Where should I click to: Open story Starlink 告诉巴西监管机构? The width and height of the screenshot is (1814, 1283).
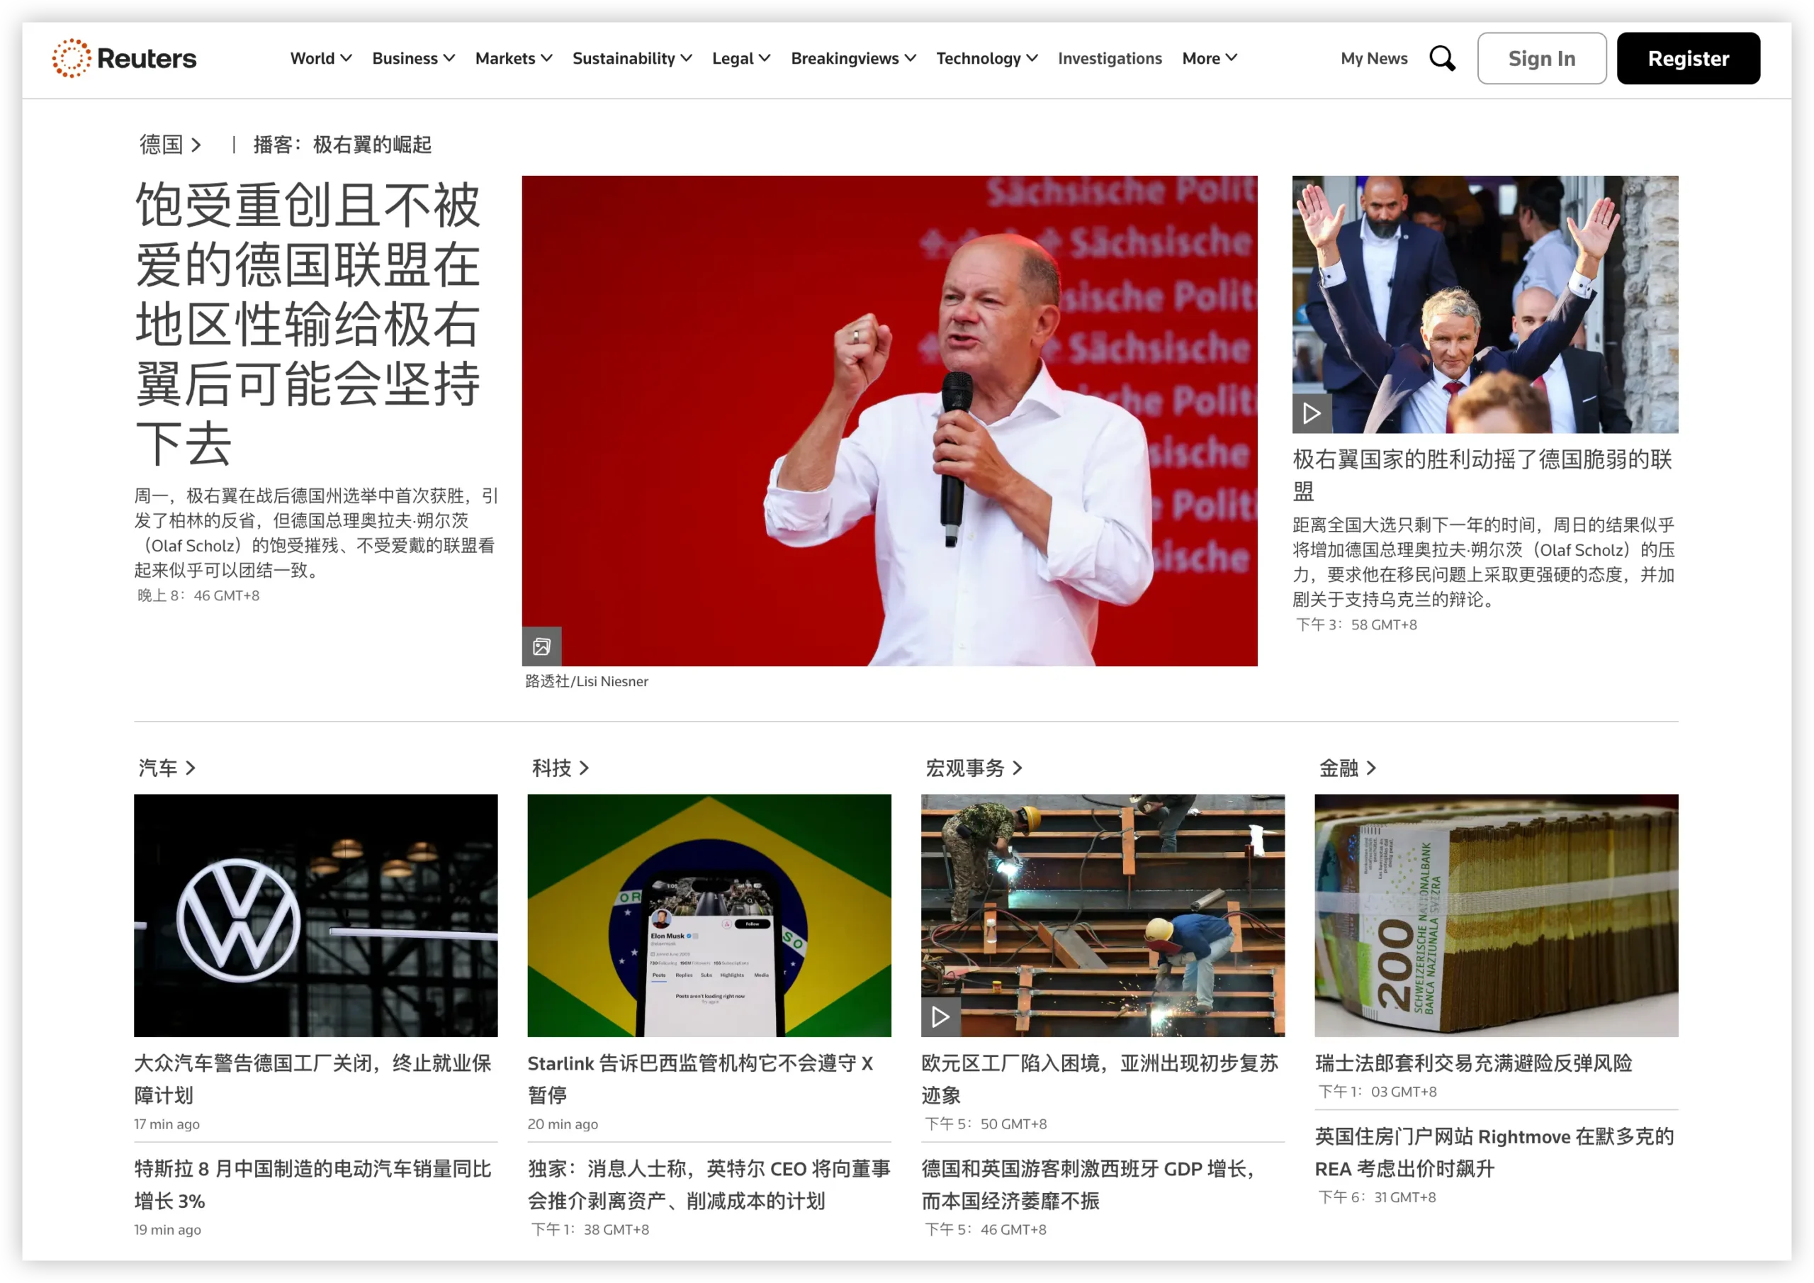[x=700, y=1079]
